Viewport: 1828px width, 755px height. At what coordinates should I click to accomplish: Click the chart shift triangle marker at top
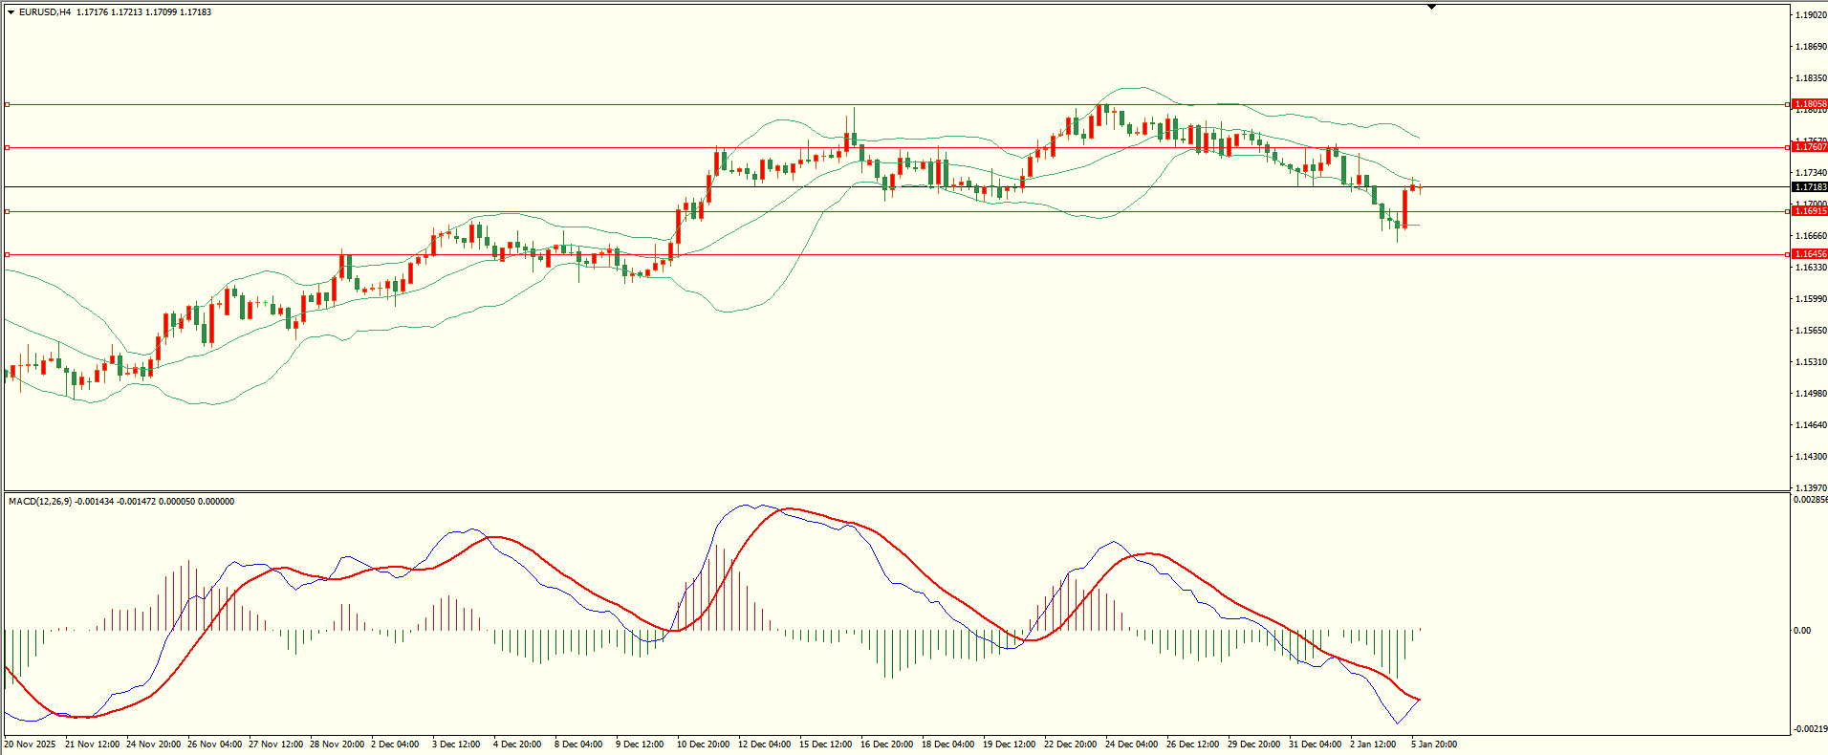click(x=1431, y=7)
